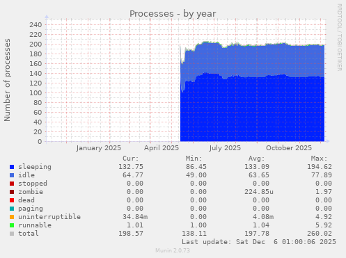The width and height of the screenshot is (346, 258).
Task: Click the 'Last update' timestamp line
Action: (259, 242)
